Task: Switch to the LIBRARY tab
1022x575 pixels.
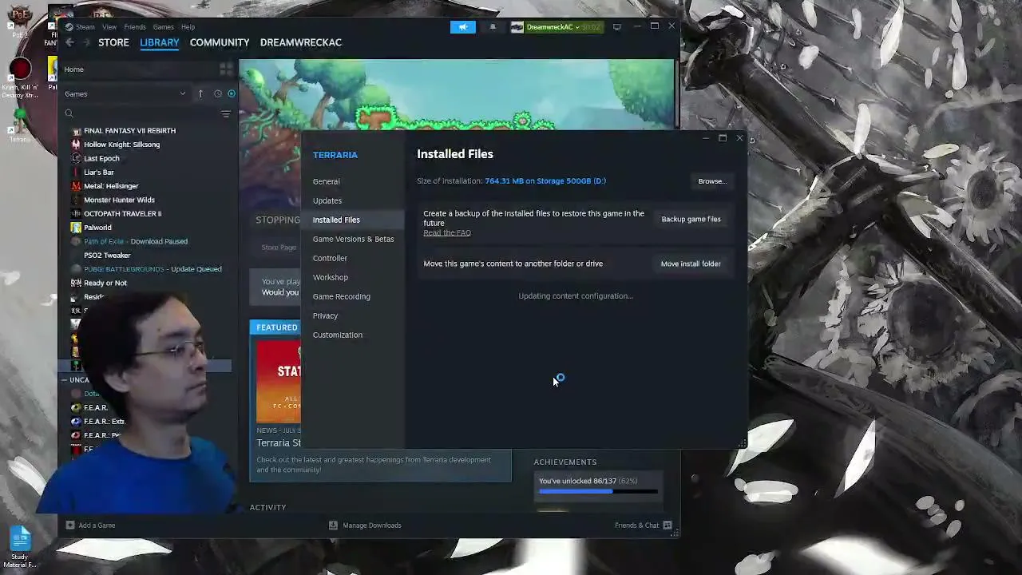Action: [160, 42]
